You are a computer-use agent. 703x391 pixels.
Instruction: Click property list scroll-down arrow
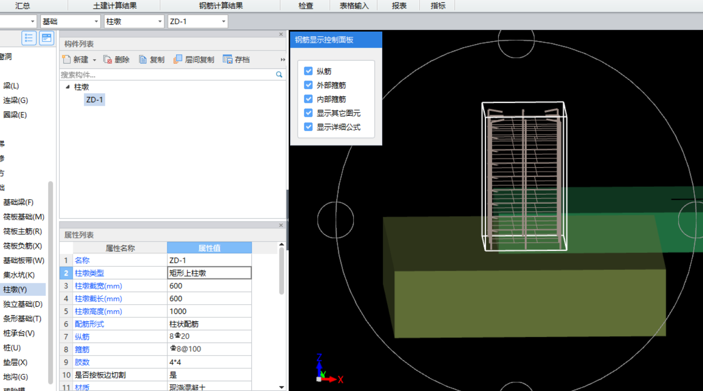[282, 387]
